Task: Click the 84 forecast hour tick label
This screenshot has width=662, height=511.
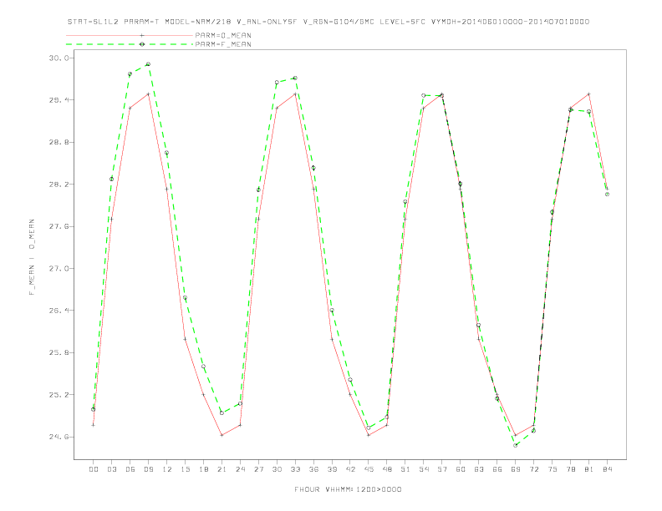Action: [x=607, y=469]
